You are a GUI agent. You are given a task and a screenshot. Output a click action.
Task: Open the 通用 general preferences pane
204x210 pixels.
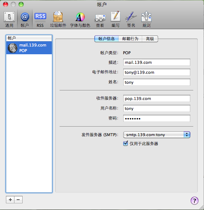9,19
